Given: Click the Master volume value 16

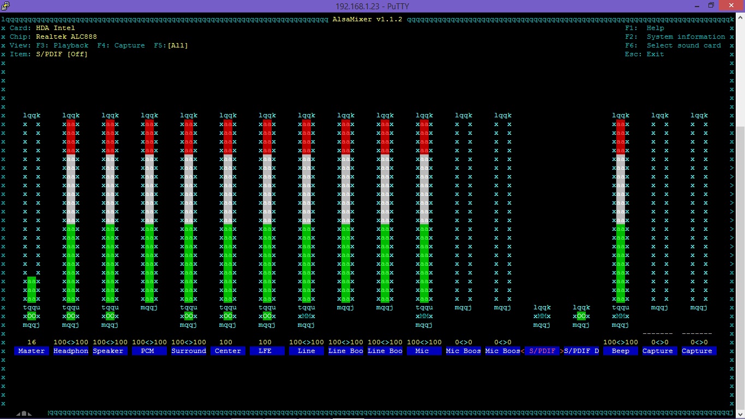Looking at the screenshot, I should (x=32, y=342).
